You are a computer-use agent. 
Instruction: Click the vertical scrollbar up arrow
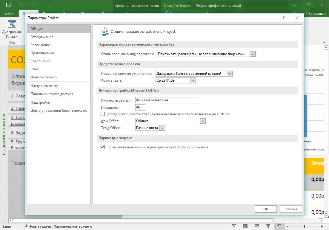(326, 48)
